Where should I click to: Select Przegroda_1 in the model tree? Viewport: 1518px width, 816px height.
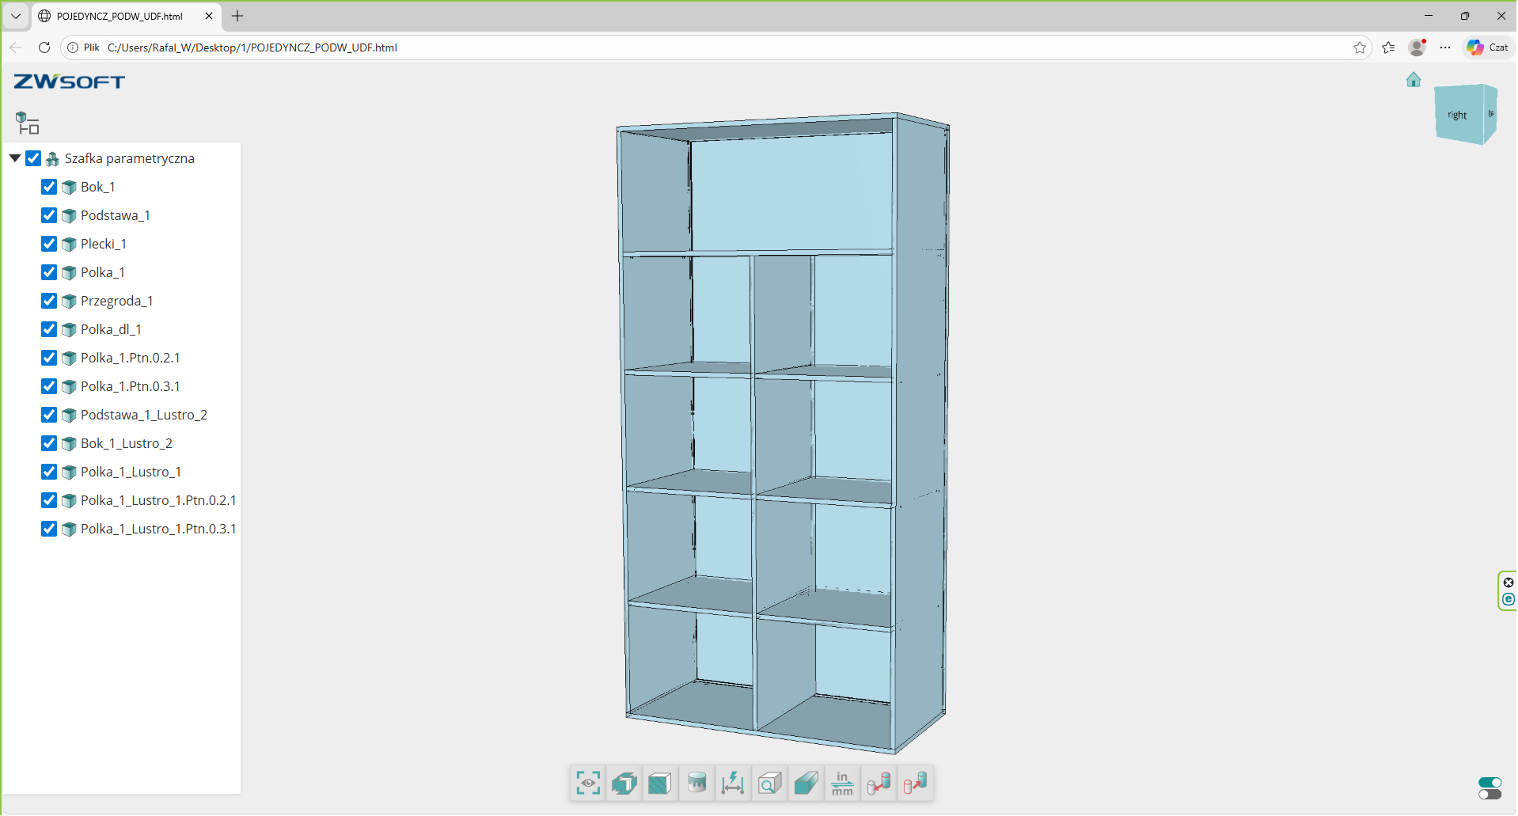click(116, 301)
